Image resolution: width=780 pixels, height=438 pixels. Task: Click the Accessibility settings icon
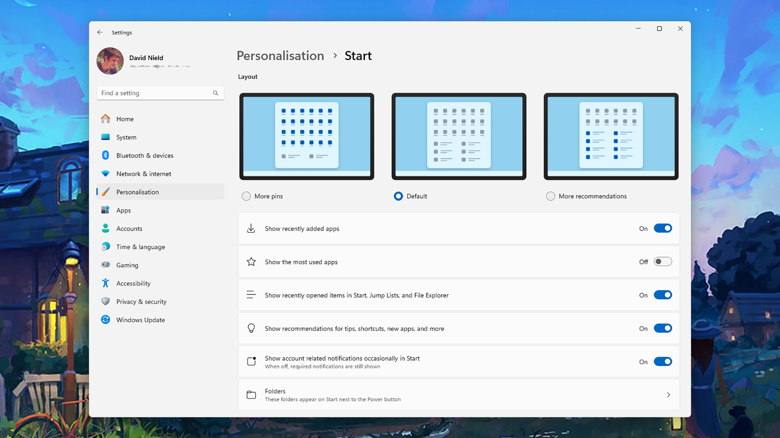[106, 283]
